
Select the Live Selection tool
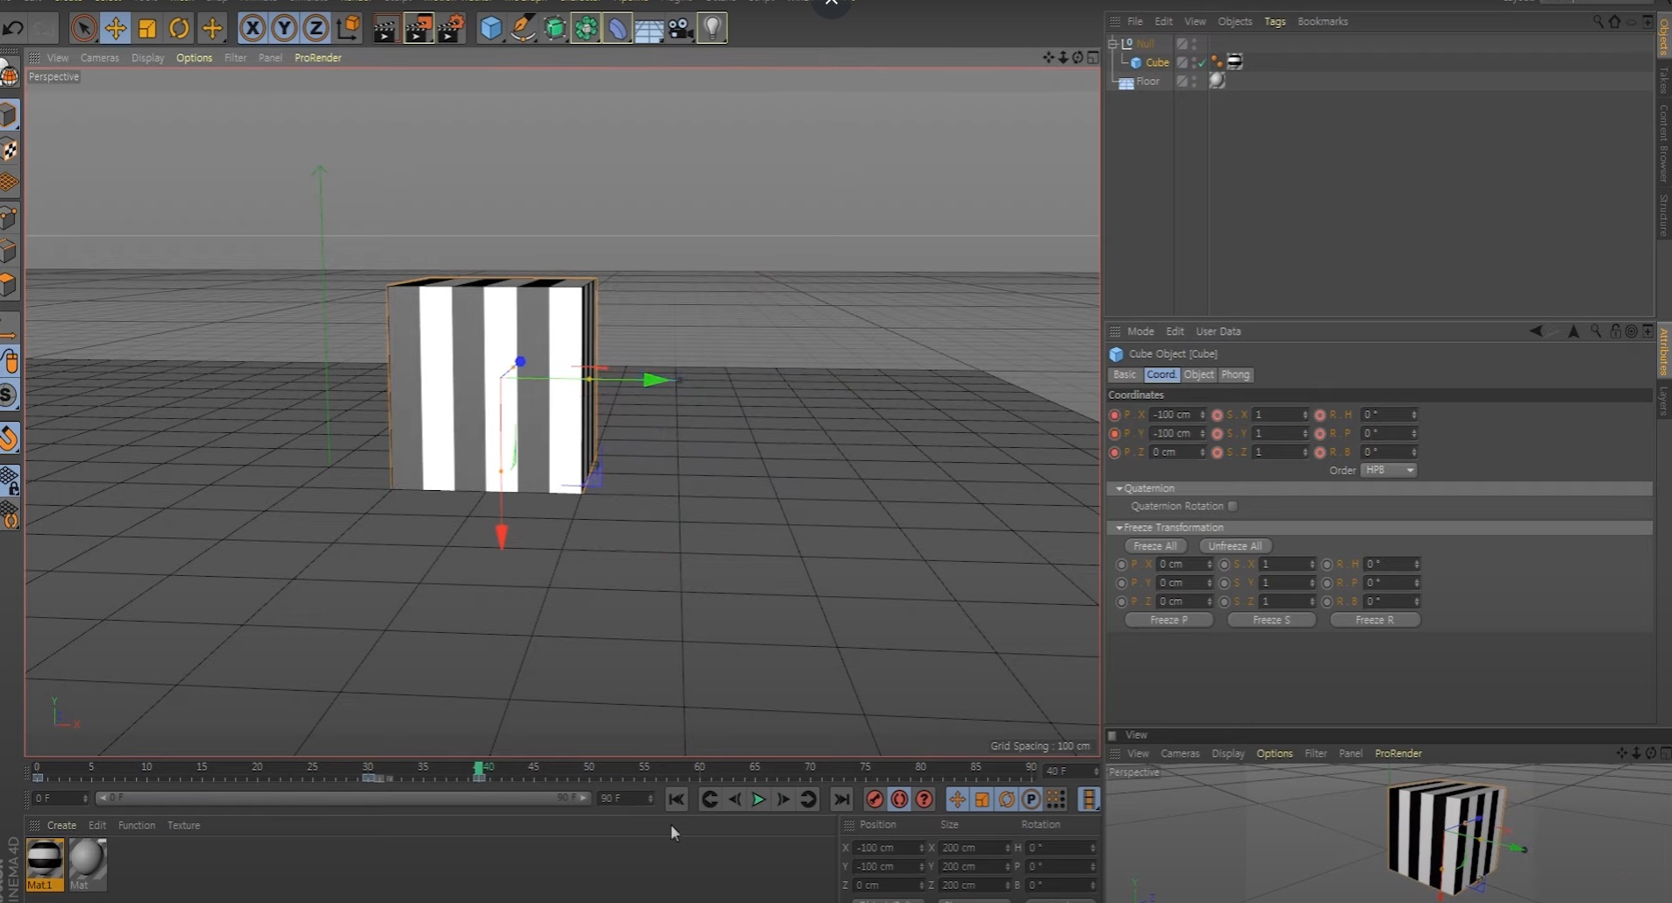pyautogui.click(x=83, y=29)
